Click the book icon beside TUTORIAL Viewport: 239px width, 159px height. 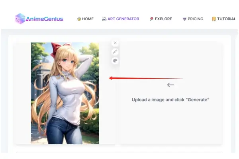pos(214,19)
